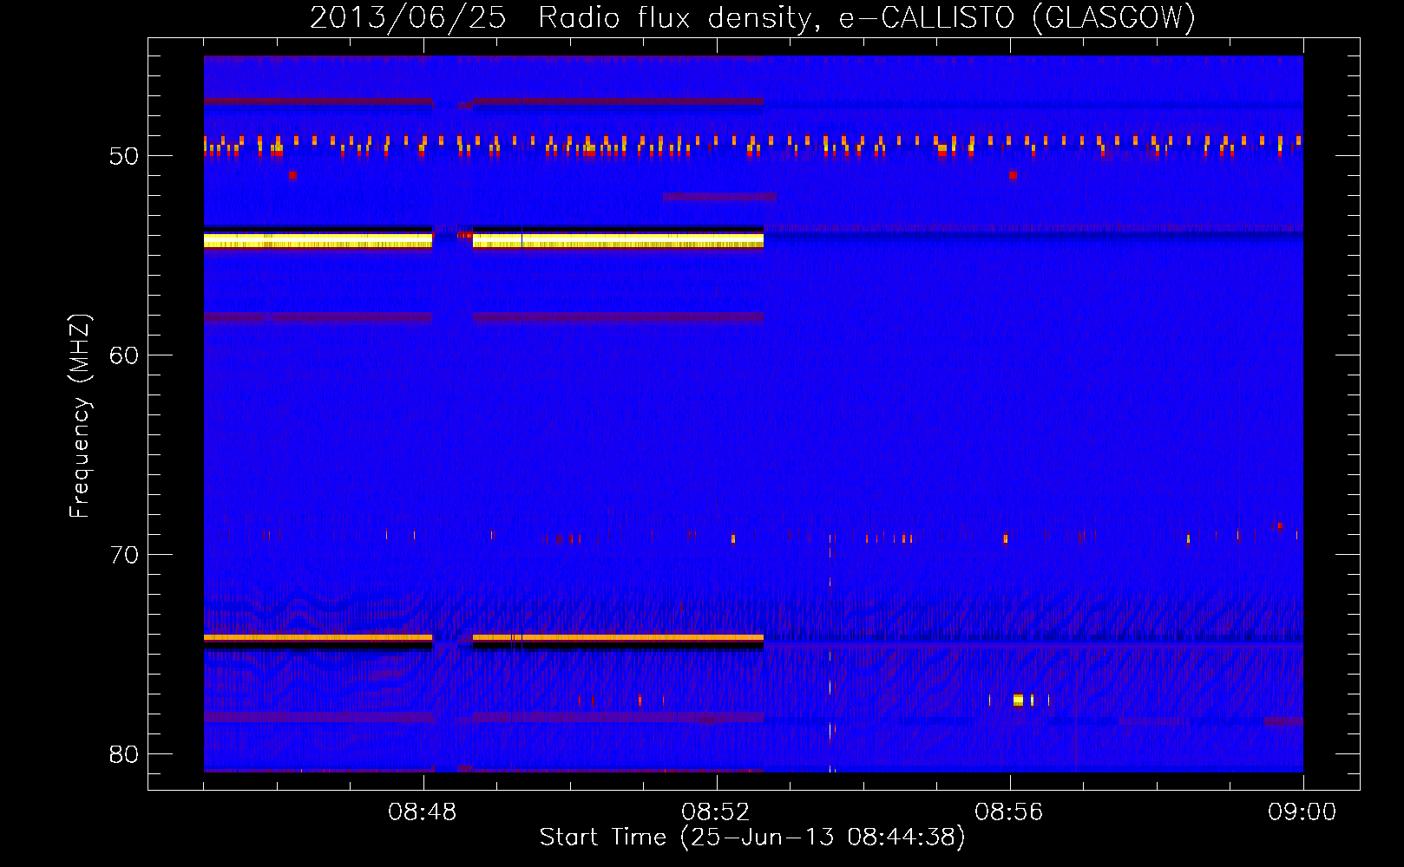Select the 80 frequency tick label
This screenshot has width=1404, height=867.
tap(124, 754)
